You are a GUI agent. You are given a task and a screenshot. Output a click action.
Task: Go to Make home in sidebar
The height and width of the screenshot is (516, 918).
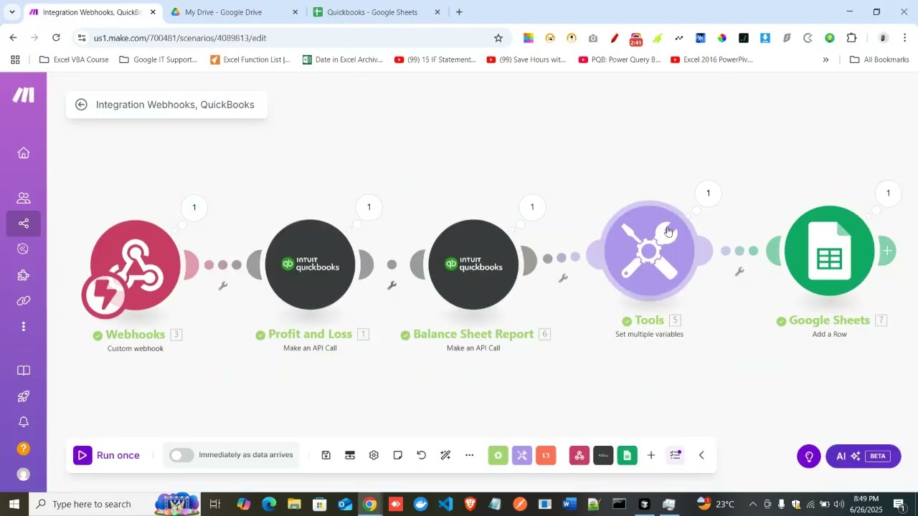tap(24, 153)
